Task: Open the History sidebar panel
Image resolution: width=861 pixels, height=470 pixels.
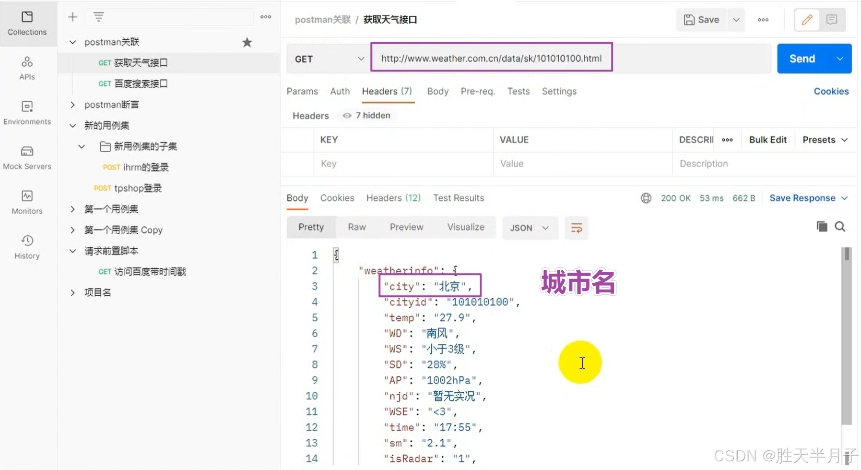Action: (27, 247)
